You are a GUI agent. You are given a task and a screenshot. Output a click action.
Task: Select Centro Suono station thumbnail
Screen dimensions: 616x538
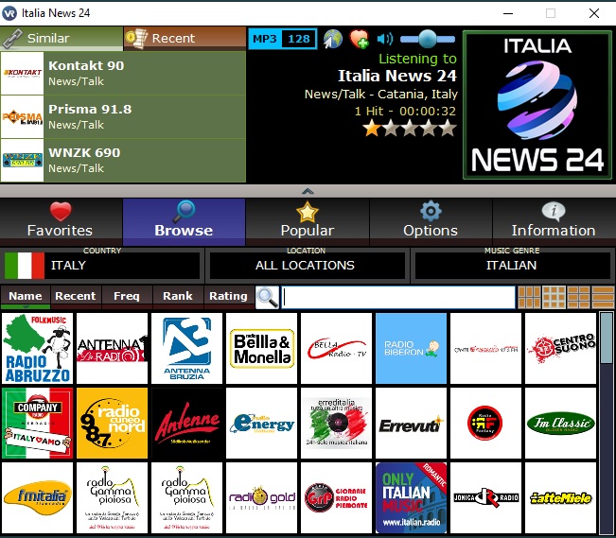(560, 348)
